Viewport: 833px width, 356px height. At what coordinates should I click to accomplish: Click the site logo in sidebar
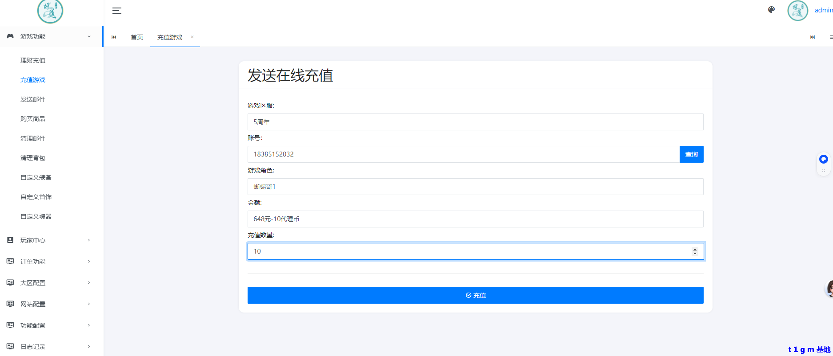(x=50, y=11)
